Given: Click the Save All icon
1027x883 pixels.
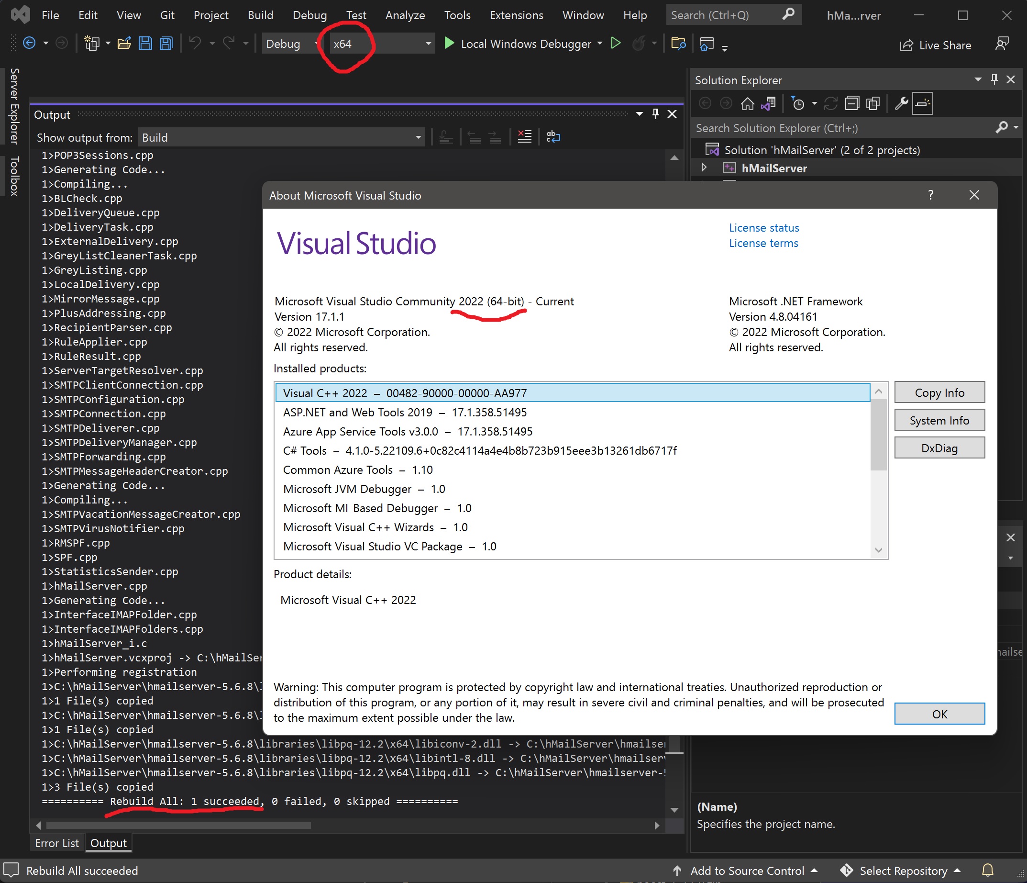Looking at the screenshot, I should [x=166, y=44].
